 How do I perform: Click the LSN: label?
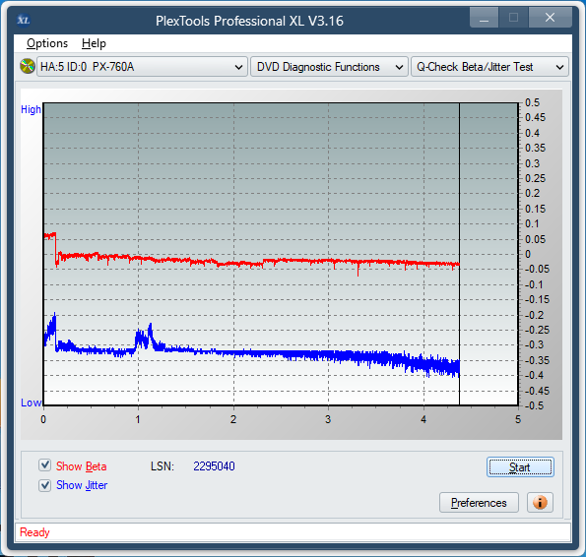(163, 465)
